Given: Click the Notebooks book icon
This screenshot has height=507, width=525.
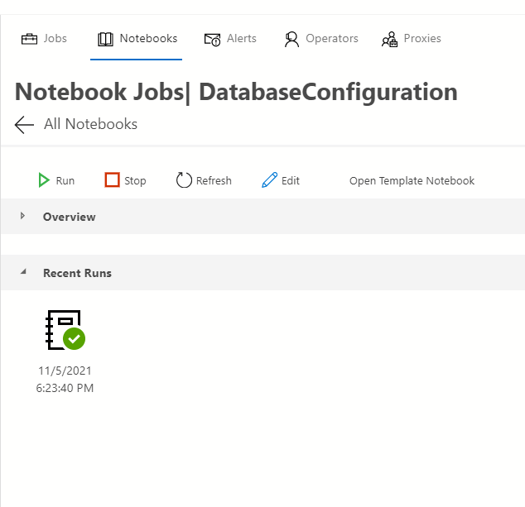Looking at the screenshot, I should pyautogui.click(x=105, y=39).
